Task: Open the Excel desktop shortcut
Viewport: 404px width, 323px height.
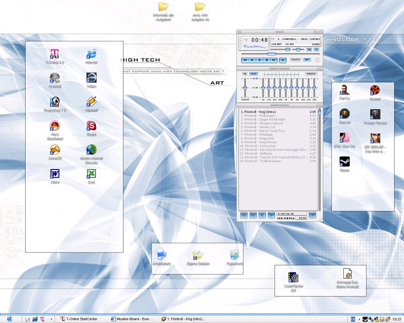Action: (91, 176)
